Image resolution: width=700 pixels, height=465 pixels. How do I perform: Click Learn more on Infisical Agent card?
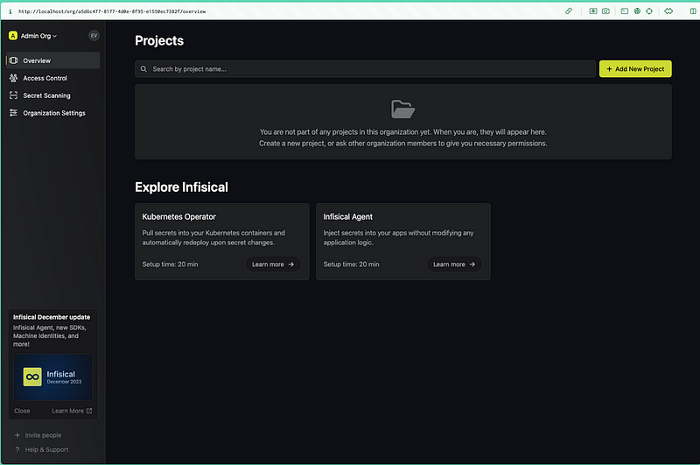[454, 264]
